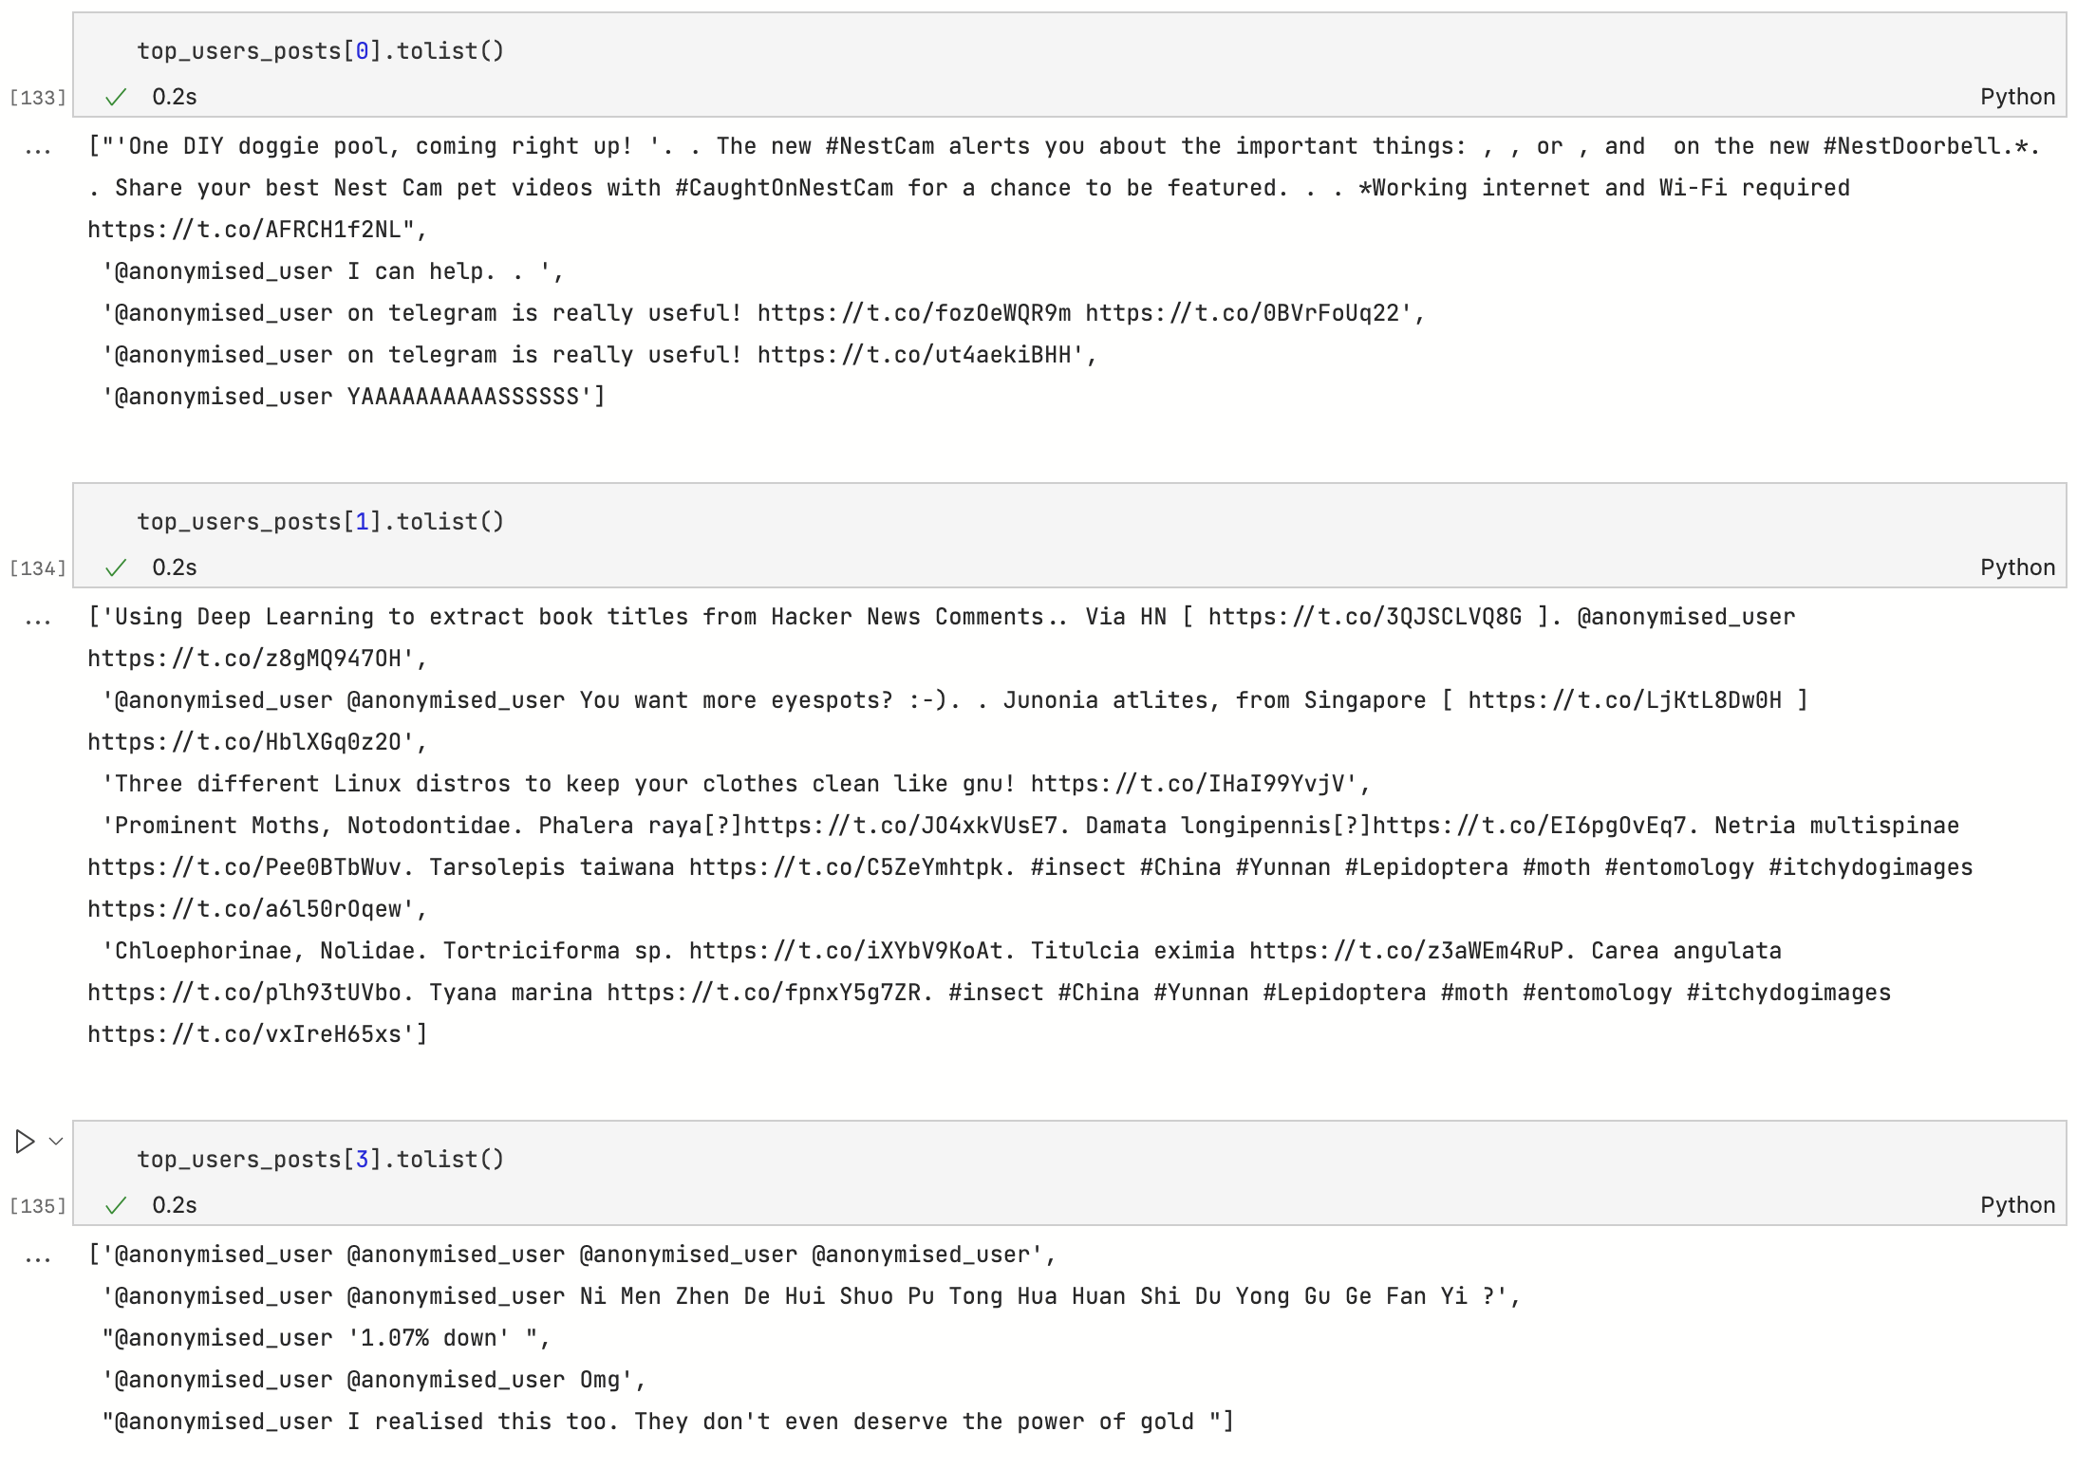The image size is (2077, 1469).
Task: Click green success checkmark of cell 135
Action: tap(116, 1205)
